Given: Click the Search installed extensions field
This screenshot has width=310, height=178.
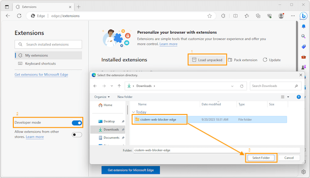Looking at the screenshot, I should point(48,44).
